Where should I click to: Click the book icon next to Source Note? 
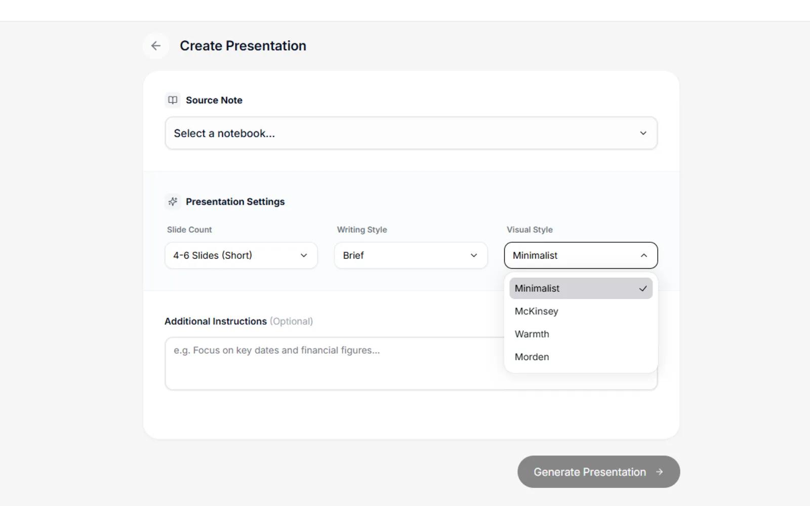[172, 100]
